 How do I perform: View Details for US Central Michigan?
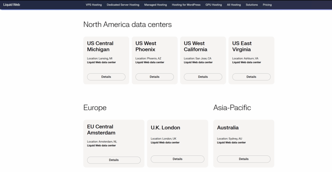tap(106, 77)
